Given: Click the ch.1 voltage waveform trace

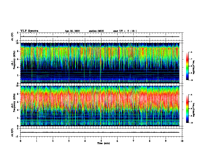Looking at the screenshot, I should point(100,37).
